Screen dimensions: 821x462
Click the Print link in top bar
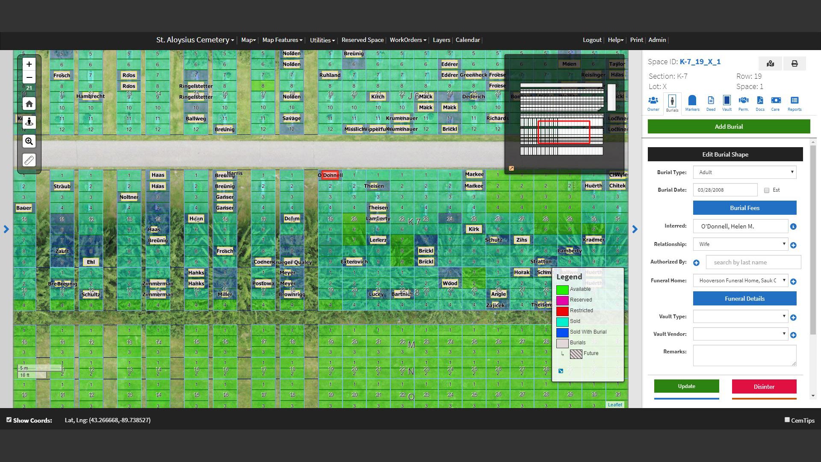pyautogui.click(x=636, y=40)
